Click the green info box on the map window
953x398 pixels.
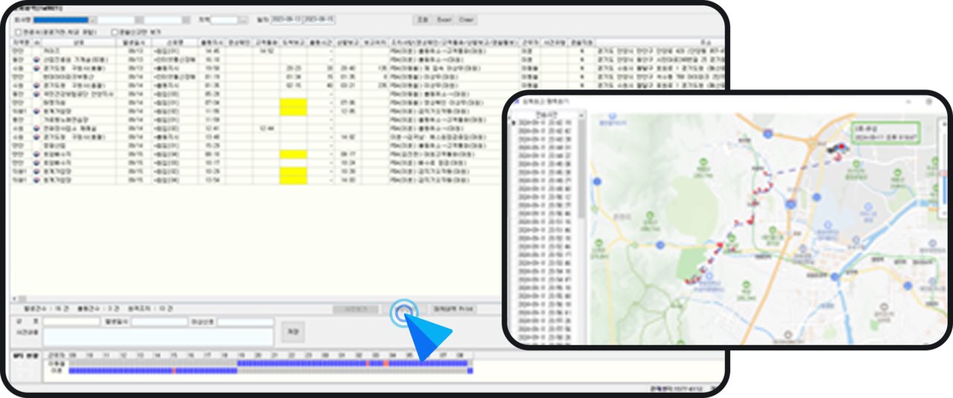click(x=886, y=133)
